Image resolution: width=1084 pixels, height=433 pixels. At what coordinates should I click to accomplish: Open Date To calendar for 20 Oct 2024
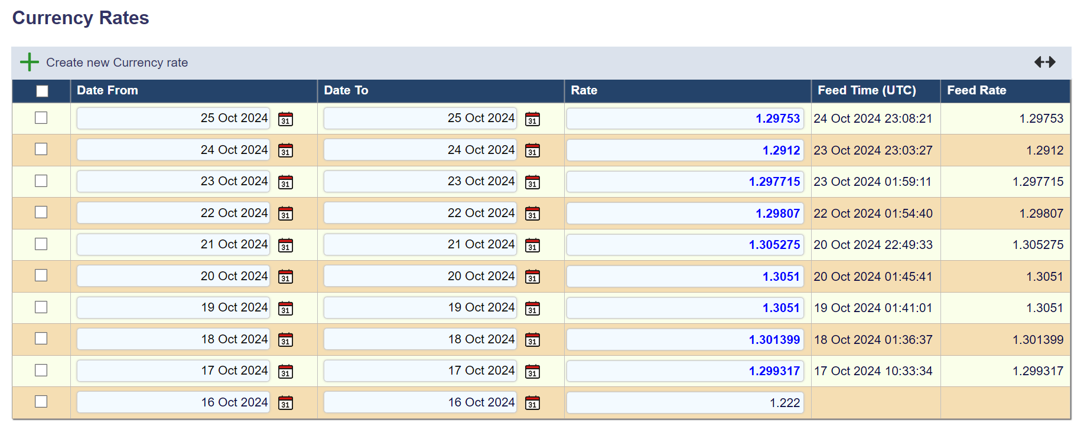click(x=532, y=277)
